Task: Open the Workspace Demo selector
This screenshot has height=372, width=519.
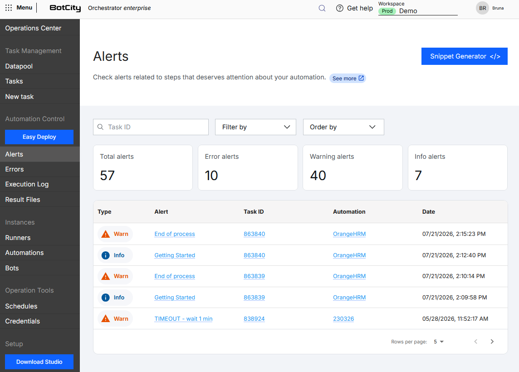Action: click(418, 11)
